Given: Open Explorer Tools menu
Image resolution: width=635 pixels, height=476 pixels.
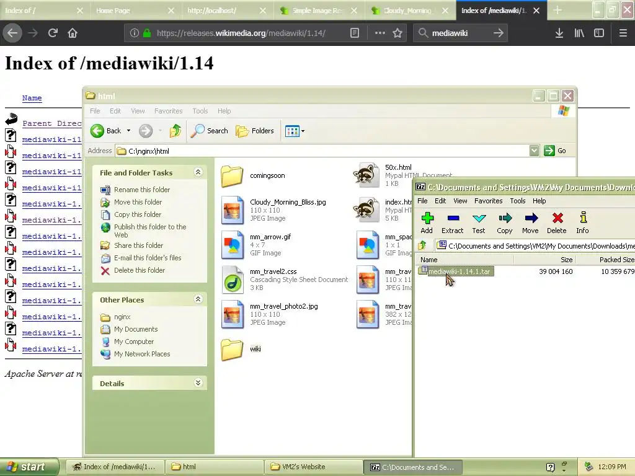Looking at the screenshot, I should click(x=200, y=111).
